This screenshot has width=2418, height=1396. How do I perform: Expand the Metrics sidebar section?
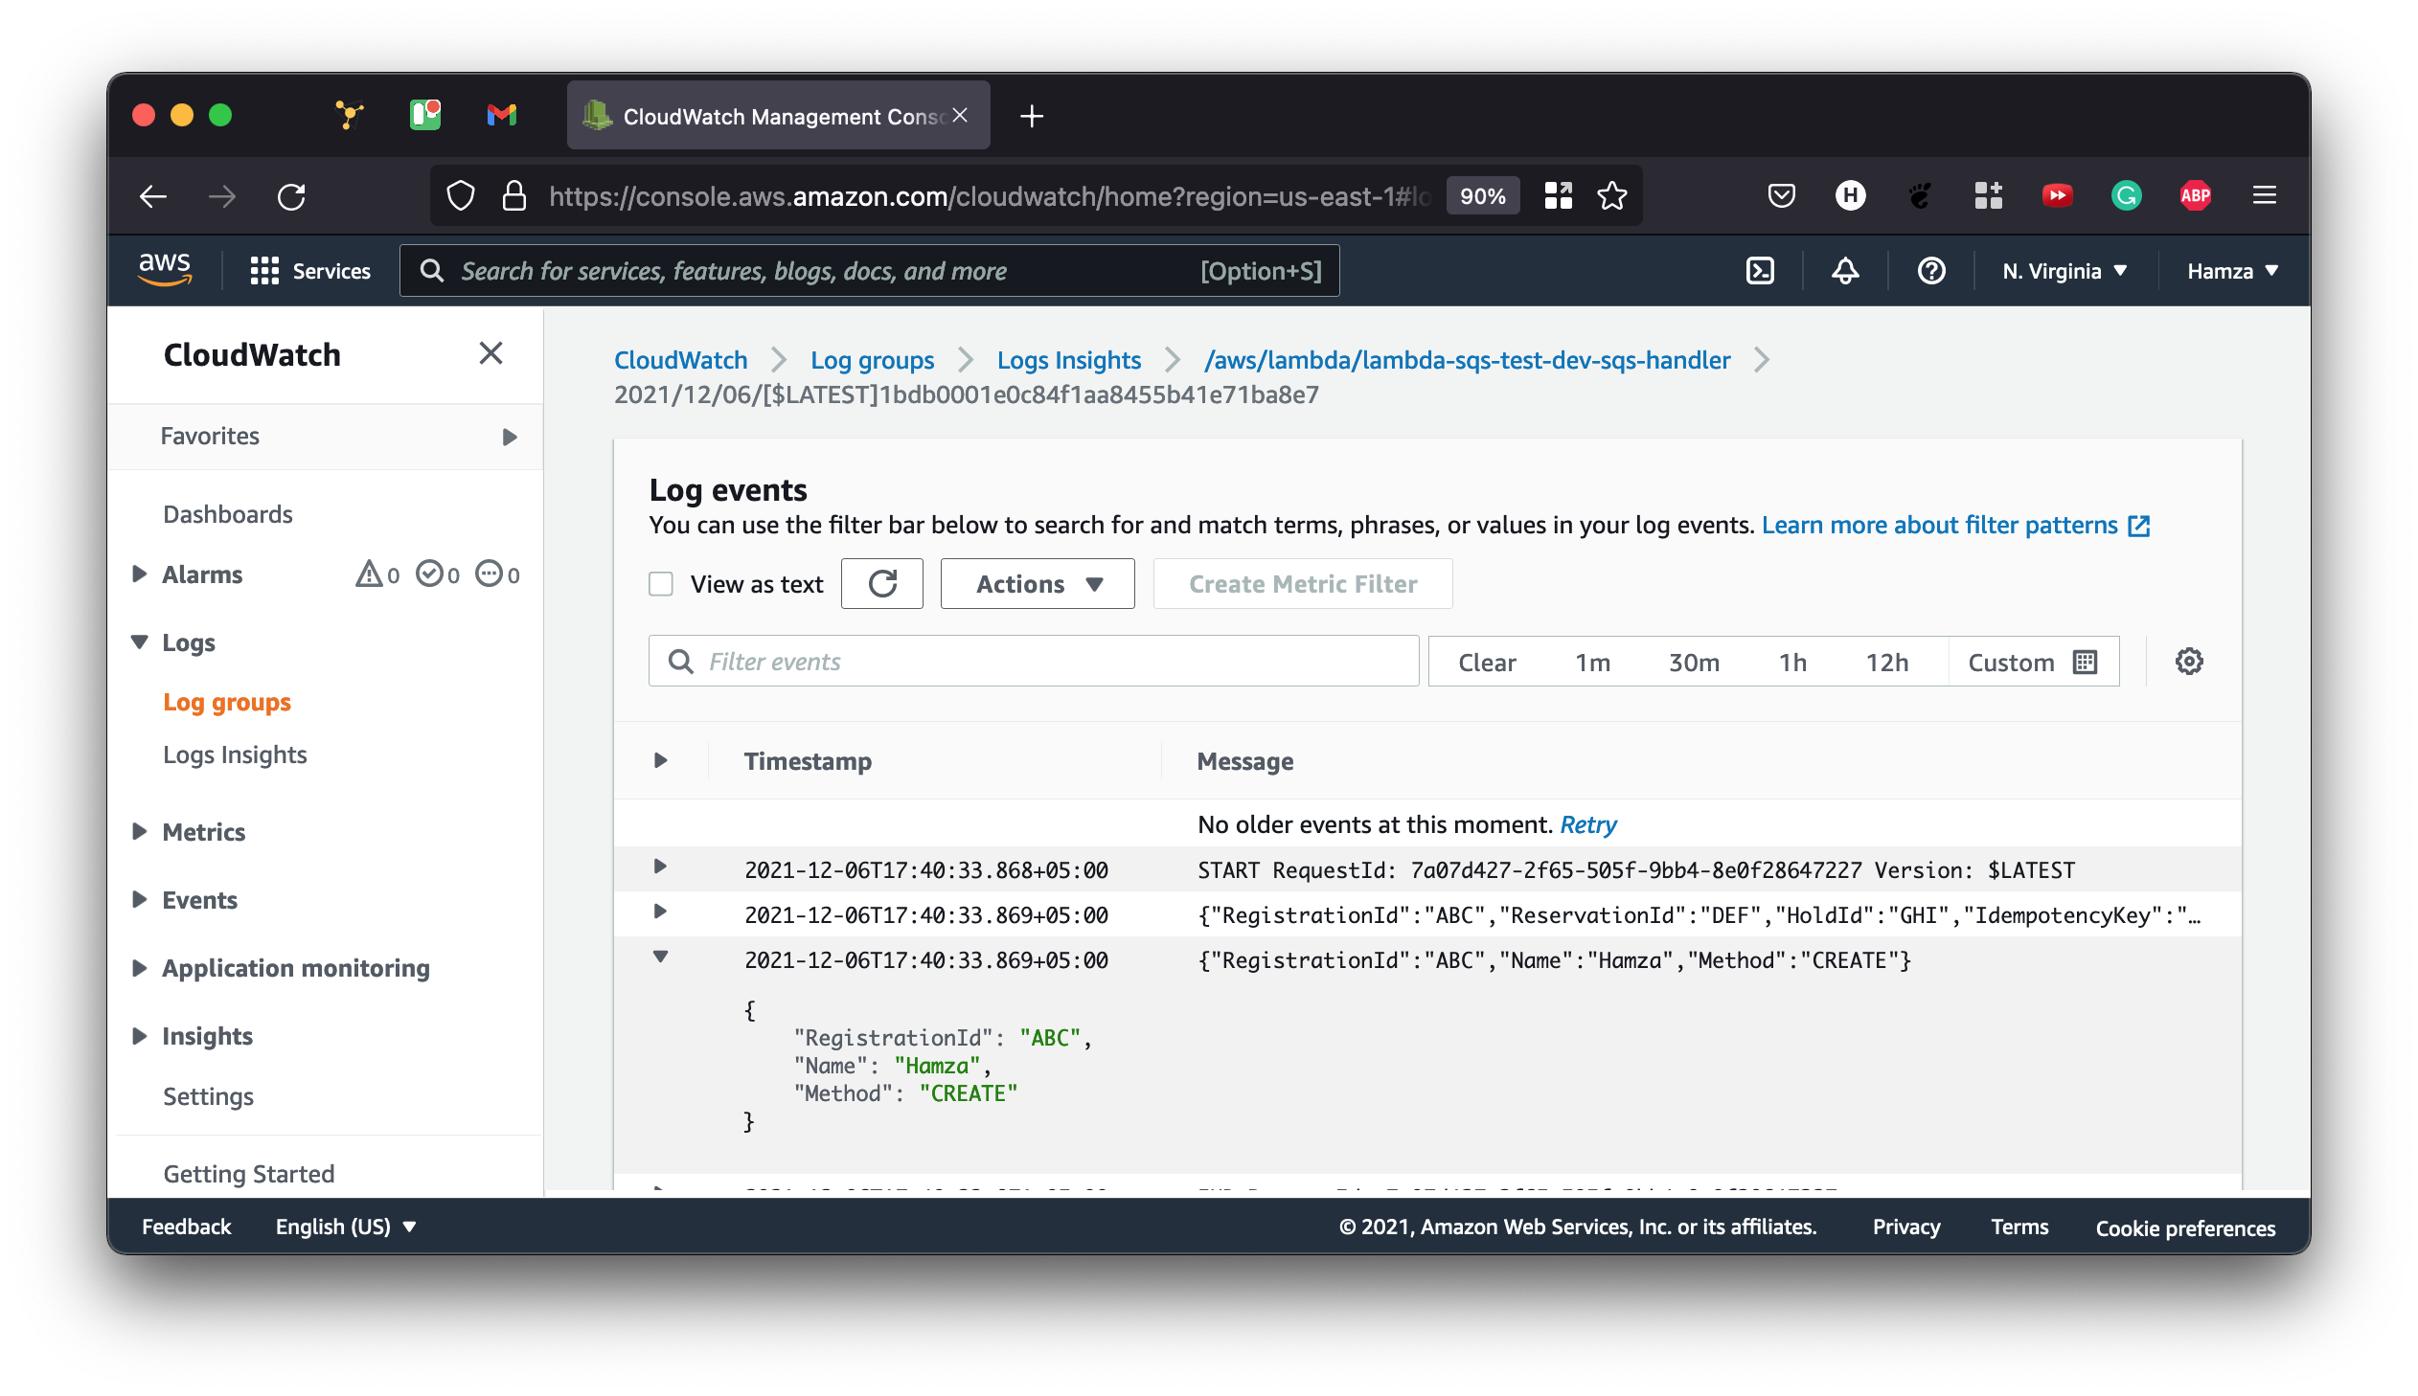[140, 831]
